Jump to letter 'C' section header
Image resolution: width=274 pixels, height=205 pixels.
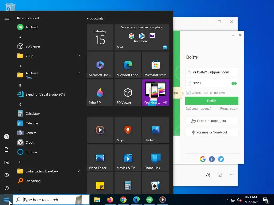[20, 105]
